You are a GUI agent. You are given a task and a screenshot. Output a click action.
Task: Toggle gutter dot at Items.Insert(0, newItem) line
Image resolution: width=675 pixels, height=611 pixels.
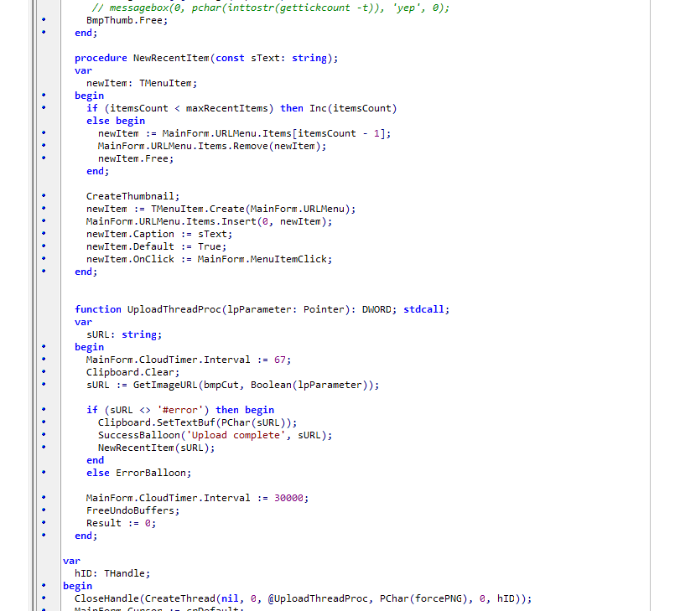pyautogui.click(x=44, y=220)
